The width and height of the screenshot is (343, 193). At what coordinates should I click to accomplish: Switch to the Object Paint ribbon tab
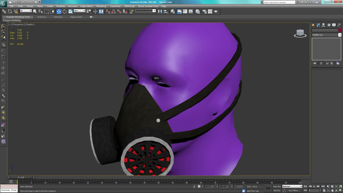point(76,17)
